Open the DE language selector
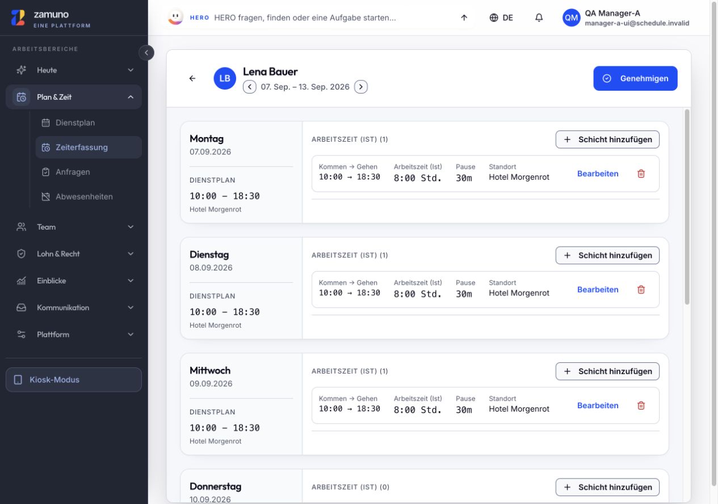This screenshot has height=504, width=718. click(x=501, y=18)
